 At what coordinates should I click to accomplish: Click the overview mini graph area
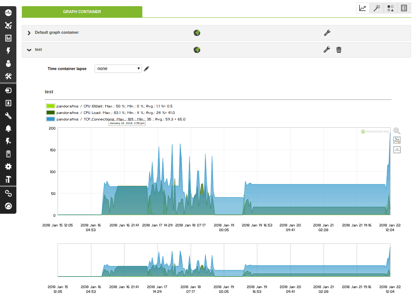pos(224,260)
